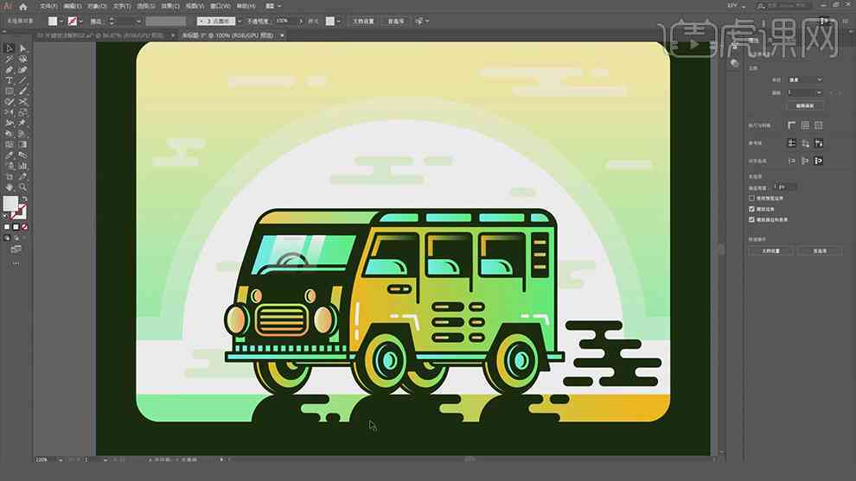
Task: Swap fill and stroke colors
Action: pyautogui.click(x=24, y=199)
